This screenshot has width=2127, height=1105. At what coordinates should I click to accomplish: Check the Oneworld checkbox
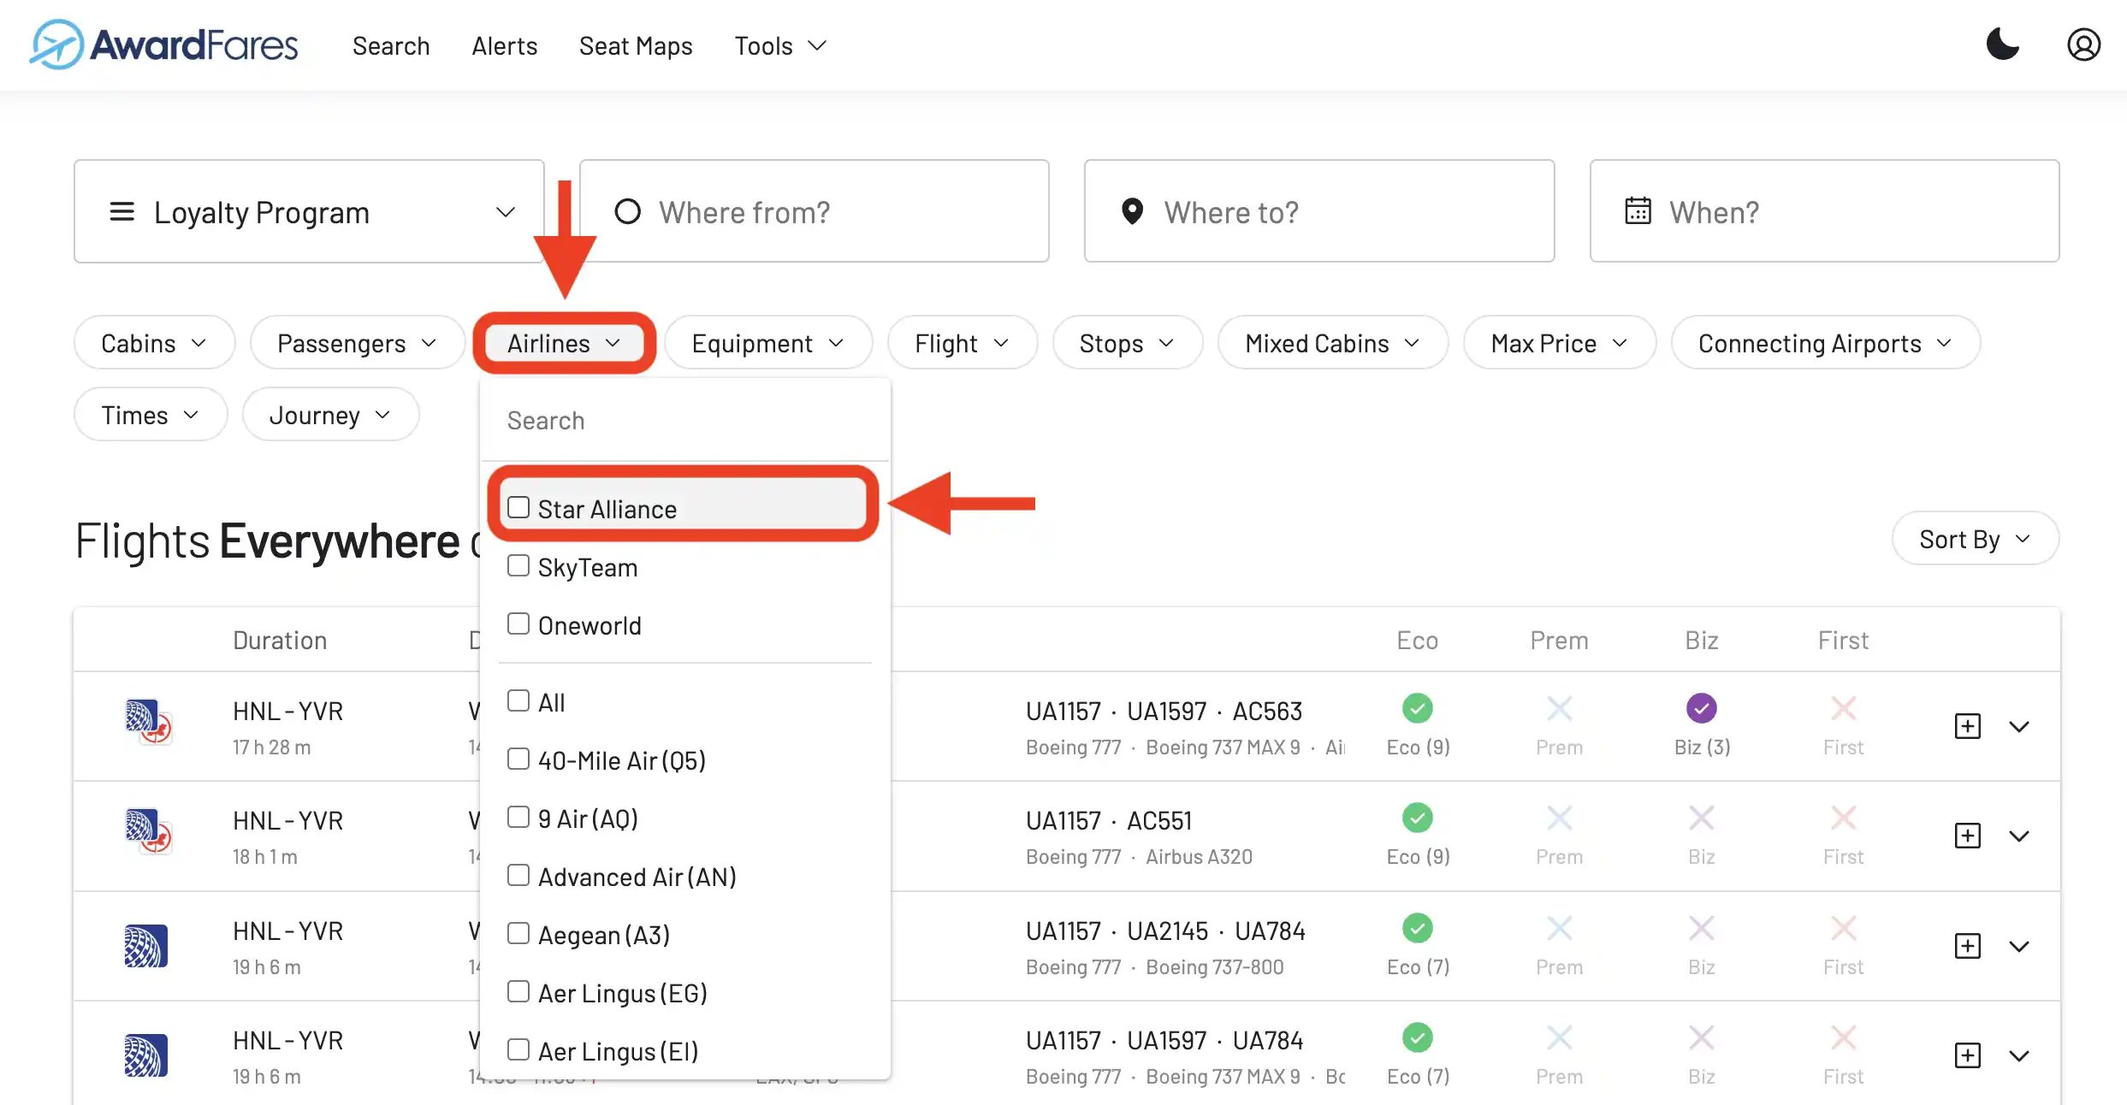coord(518,623)
